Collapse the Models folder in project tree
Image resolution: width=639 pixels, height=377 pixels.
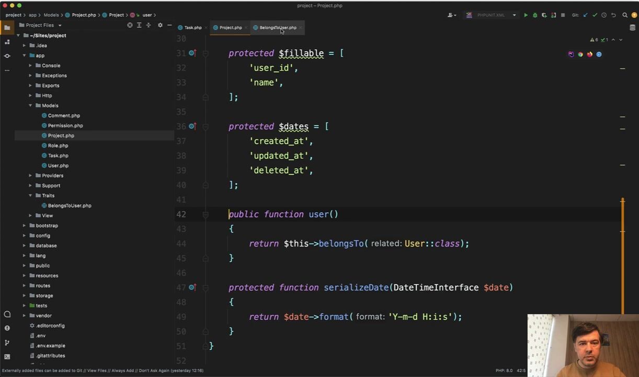30,106
